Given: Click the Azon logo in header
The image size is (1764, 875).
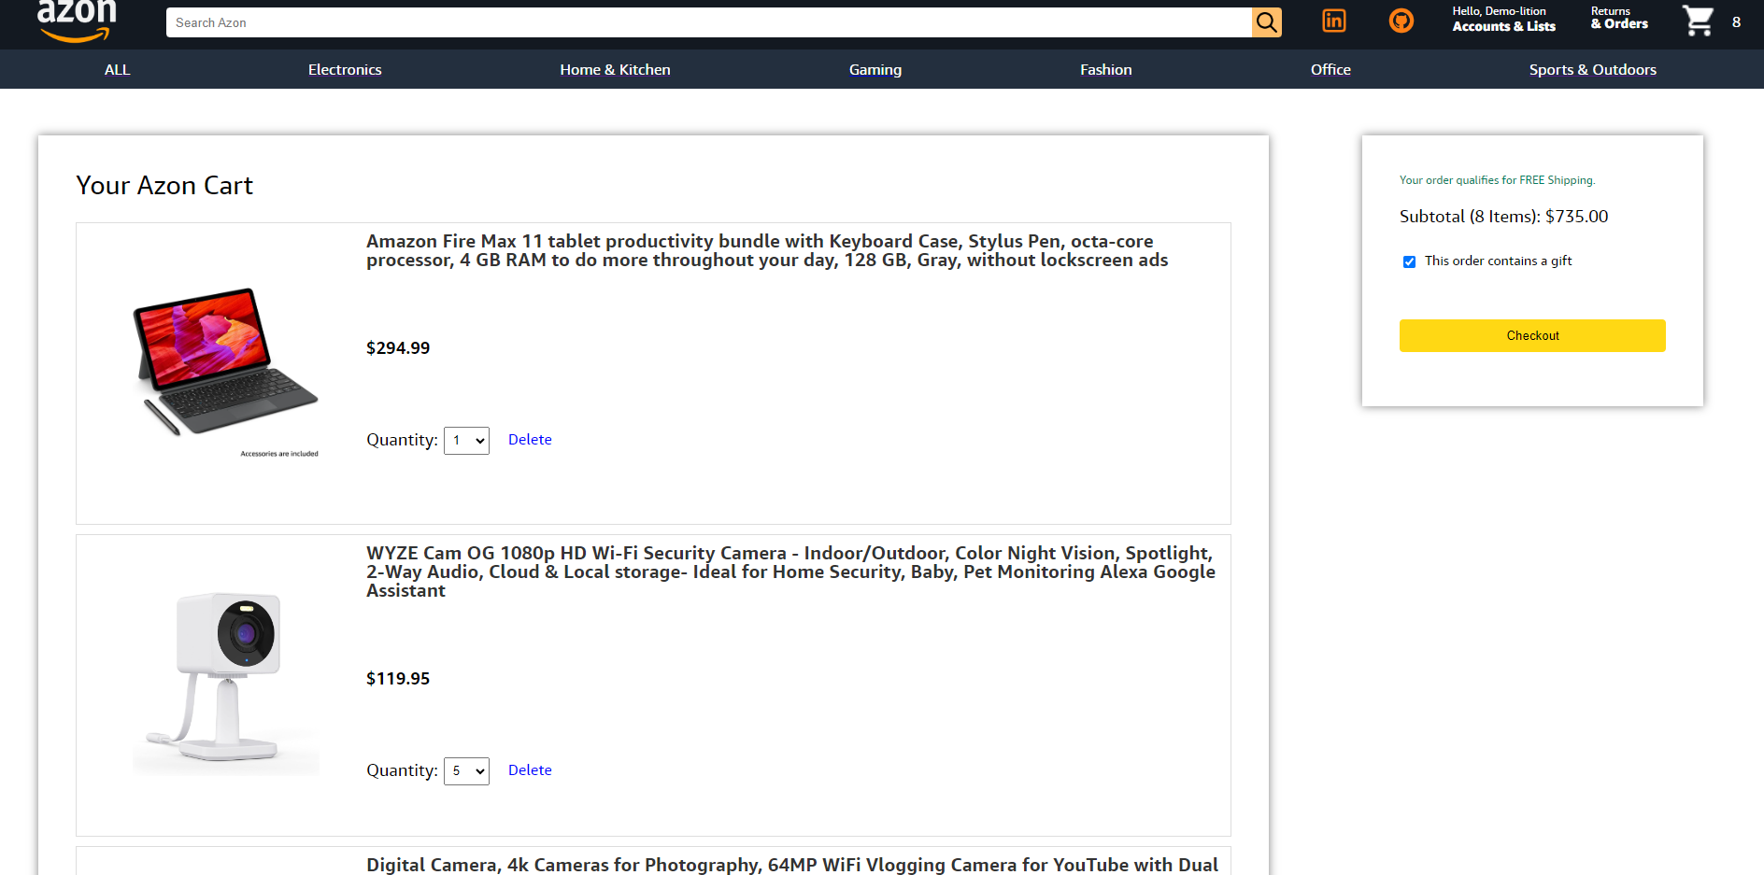Looking at the screenshot, I should (77, 21).
